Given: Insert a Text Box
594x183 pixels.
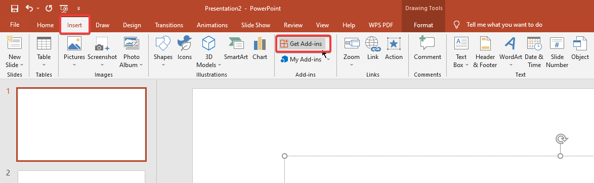Looking at the screenshot, I should pos(461,52).
